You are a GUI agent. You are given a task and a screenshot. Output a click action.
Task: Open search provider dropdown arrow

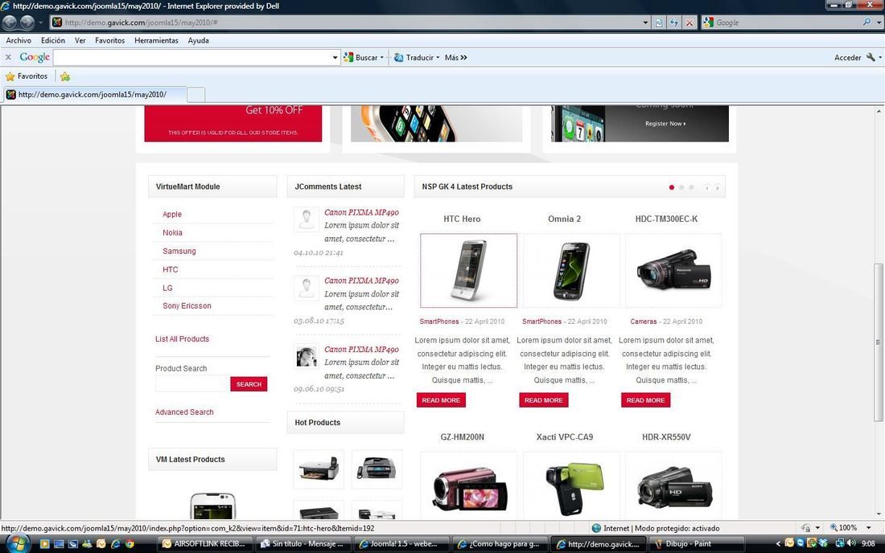[879, 23]
